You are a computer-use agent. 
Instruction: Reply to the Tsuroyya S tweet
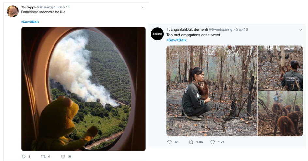coord(23,157)
